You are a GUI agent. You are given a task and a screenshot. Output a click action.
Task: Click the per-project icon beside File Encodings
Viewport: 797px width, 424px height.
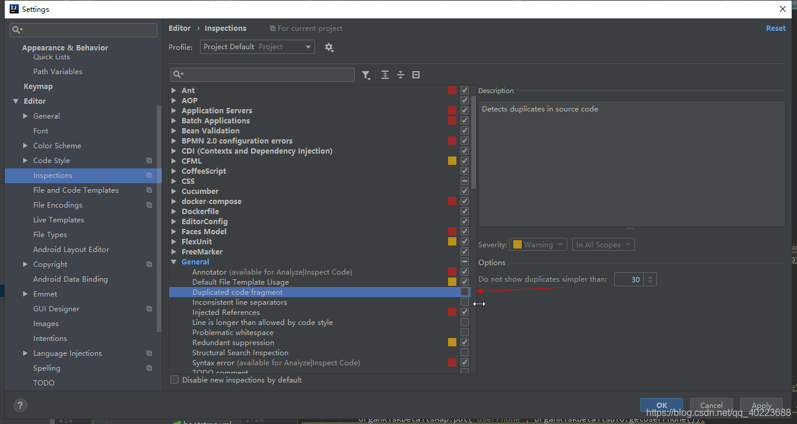pos(150,205)
